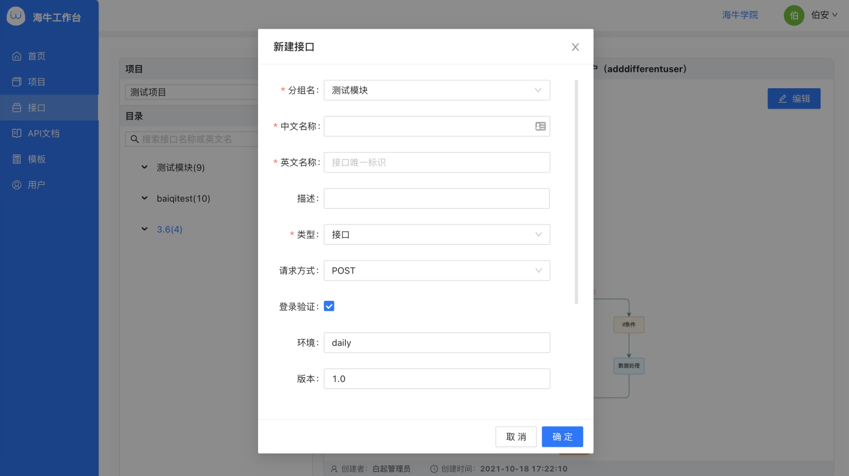Go to 首页 menu item

coord(49,56)
